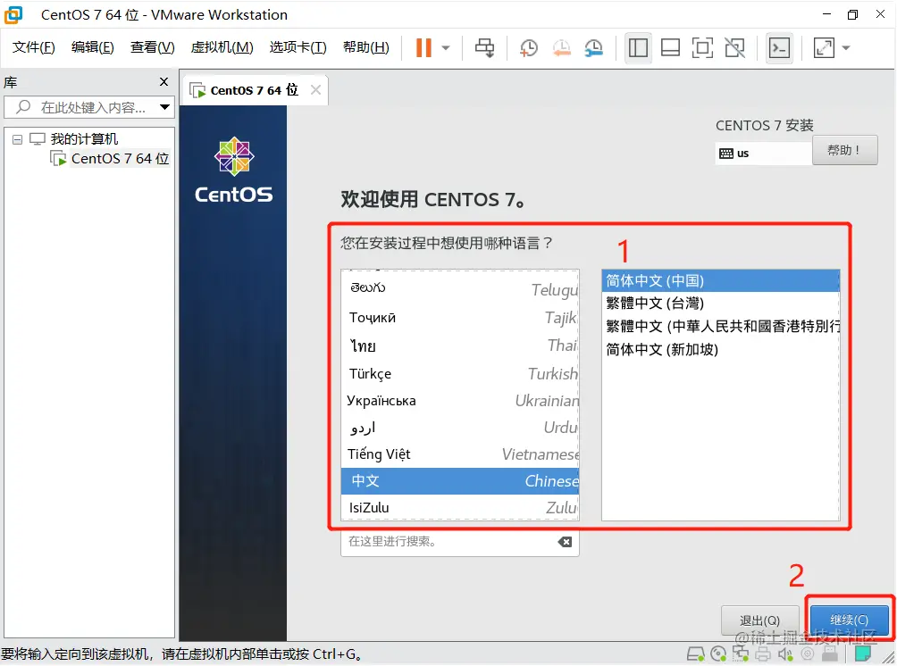This screenshot has height=666, width=897.
Task: Open the Snapshot Manager icon
Action: tap(595, 47)
